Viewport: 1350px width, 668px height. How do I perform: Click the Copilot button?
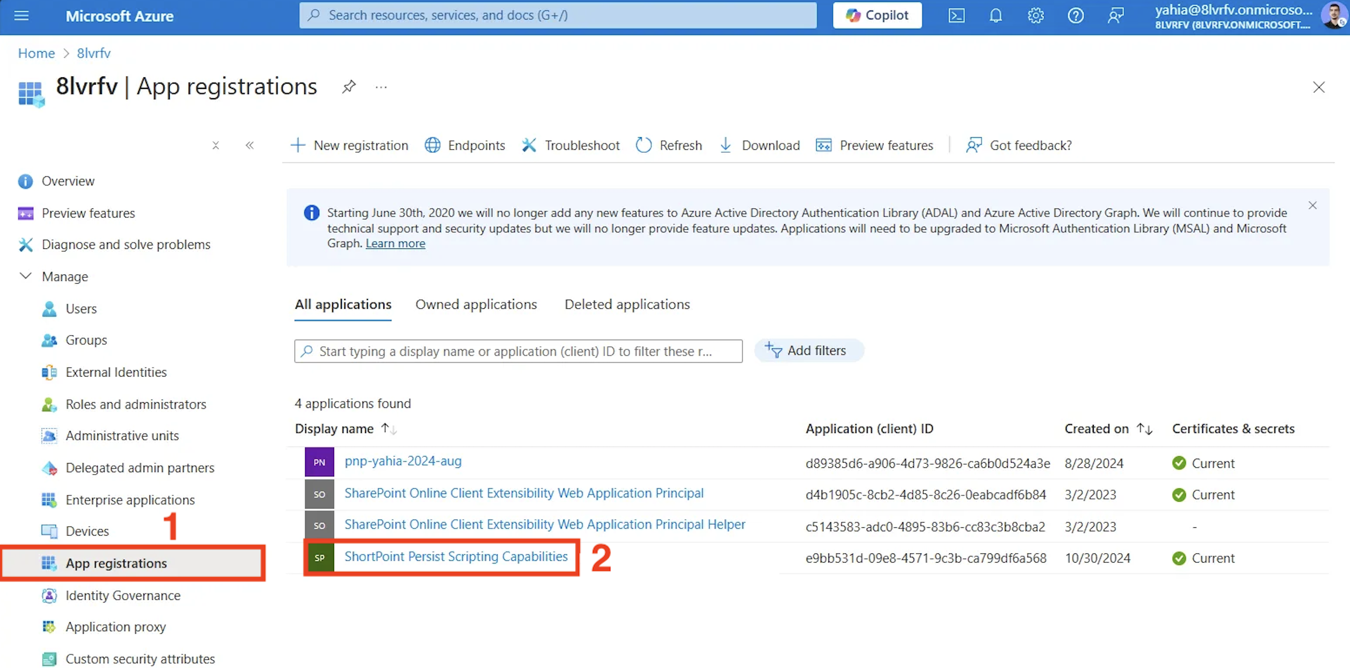[x=877, y=16]
